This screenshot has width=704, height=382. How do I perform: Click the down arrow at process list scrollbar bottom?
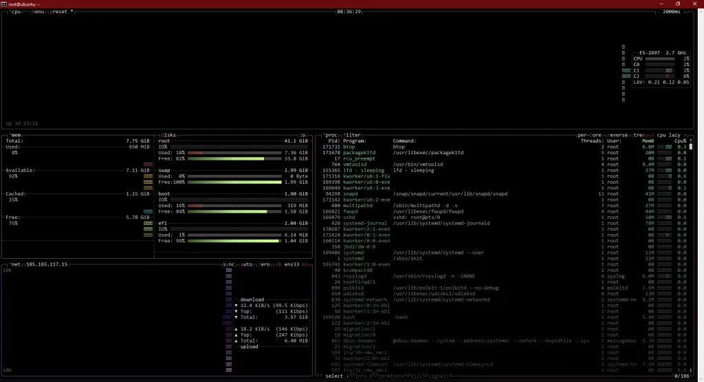690,370
